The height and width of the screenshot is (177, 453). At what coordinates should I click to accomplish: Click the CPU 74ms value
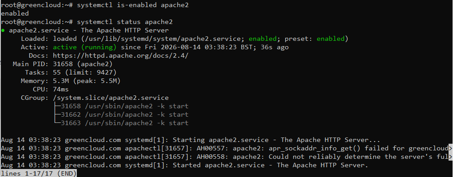(x=61, y=89)
